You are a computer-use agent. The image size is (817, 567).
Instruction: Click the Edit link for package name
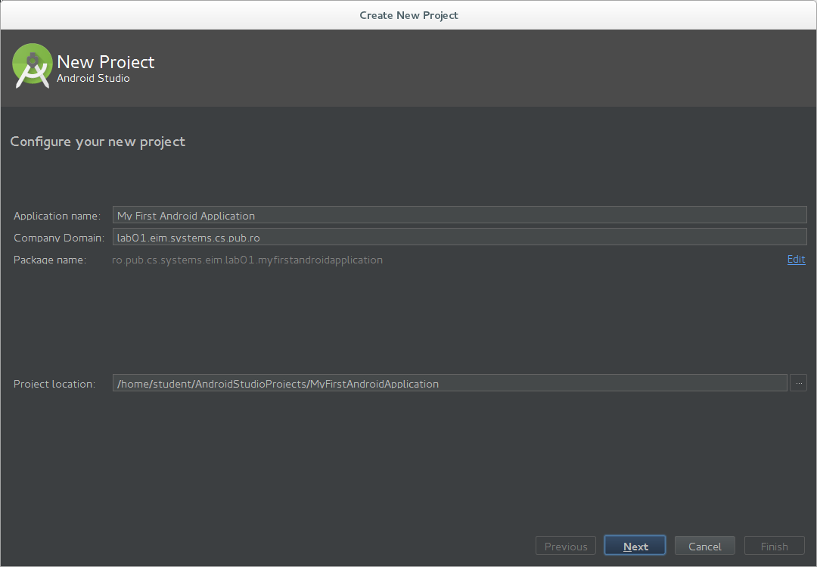click(796, 259)
